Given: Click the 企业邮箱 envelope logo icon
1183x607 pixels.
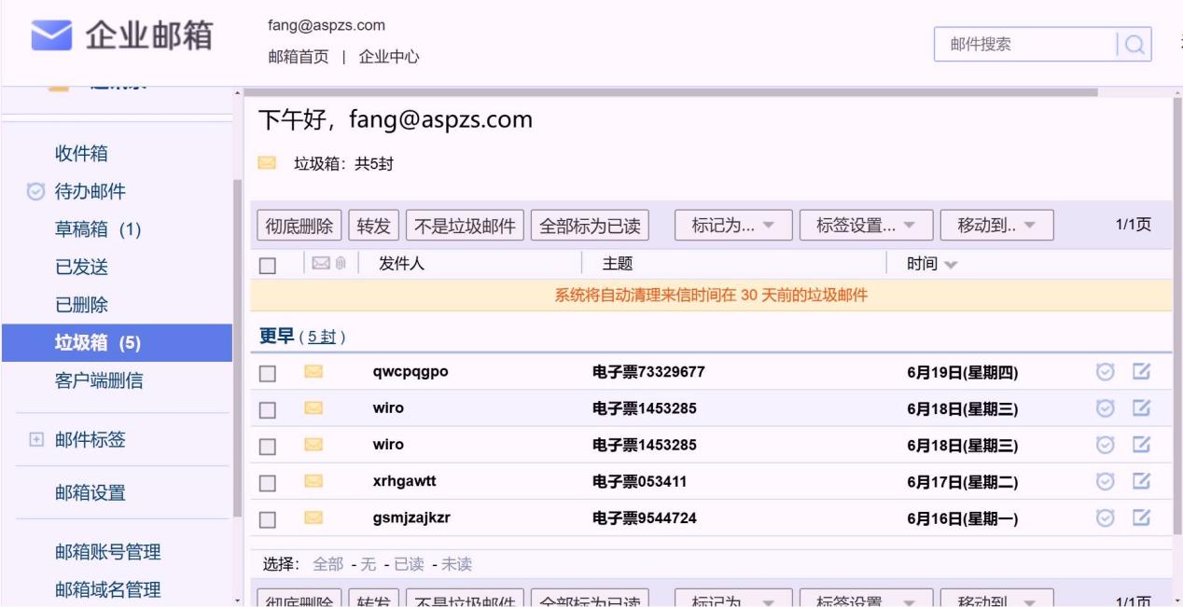Looking at the screenshot, I should pyautogui.click(x=51, y=37).
